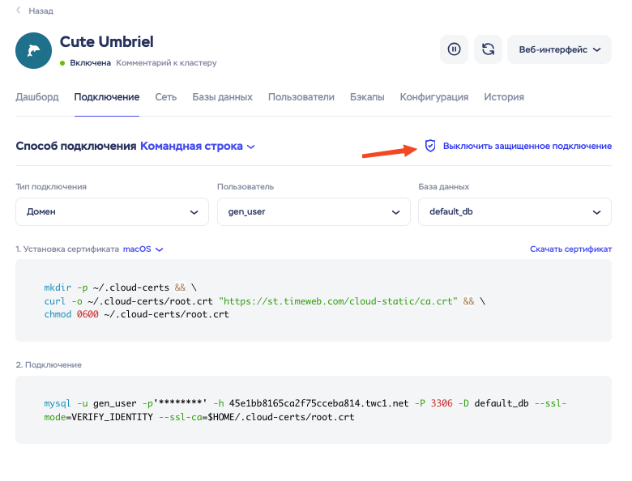Viewport: 632px width, 481px height.
Task: Click the mysql connection command code block
Action: pyautogui.click(x=314, y=410)
